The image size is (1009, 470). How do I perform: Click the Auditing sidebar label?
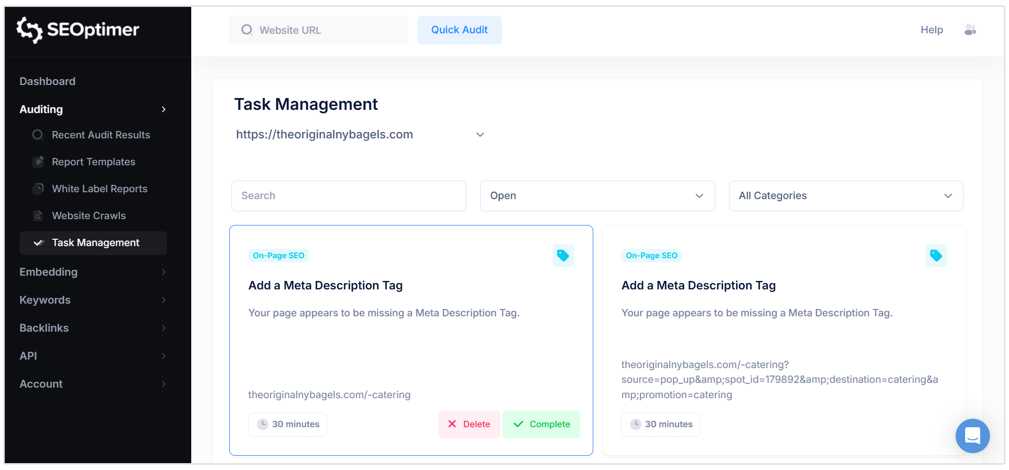41,109
